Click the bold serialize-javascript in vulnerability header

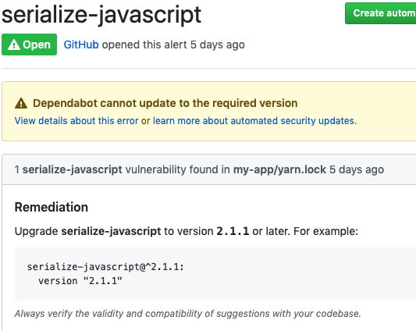72,169
